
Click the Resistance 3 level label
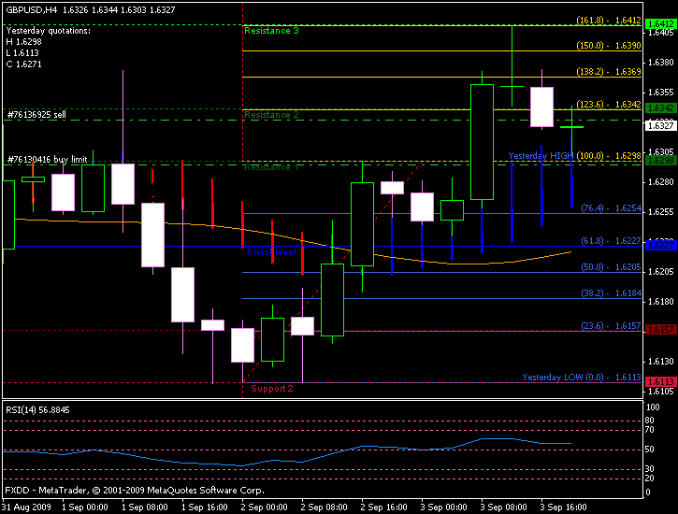tap(271, 31)
